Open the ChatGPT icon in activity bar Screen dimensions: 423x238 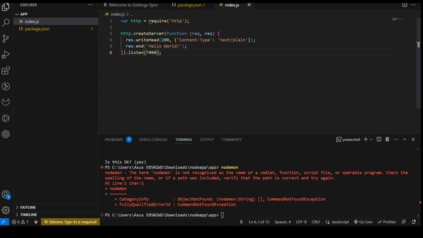pos(6,134)
